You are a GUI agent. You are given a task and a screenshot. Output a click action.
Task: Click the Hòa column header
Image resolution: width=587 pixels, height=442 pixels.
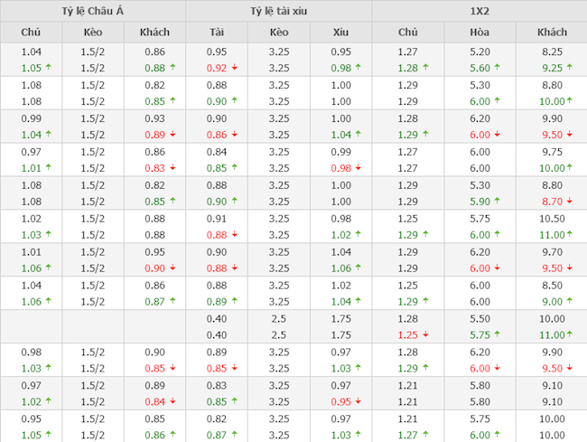(x=480, y=33)
